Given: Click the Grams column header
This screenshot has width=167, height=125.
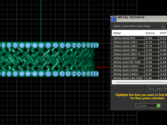Looking at the screenshot, I should coord(151,33).
